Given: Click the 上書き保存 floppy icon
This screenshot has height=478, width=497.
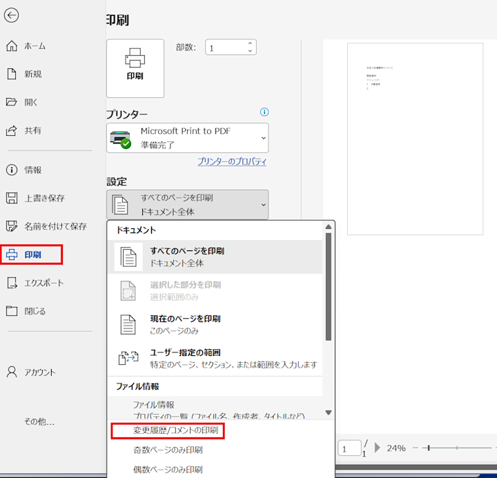Looking at the screenshot, I should coord(12,198).
